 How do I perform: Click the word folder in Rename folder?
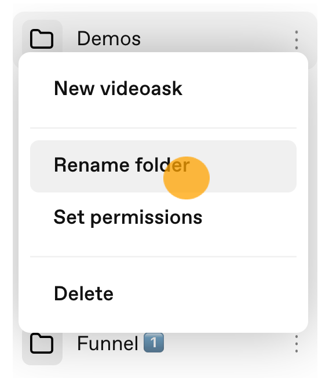tap(163, 165)
